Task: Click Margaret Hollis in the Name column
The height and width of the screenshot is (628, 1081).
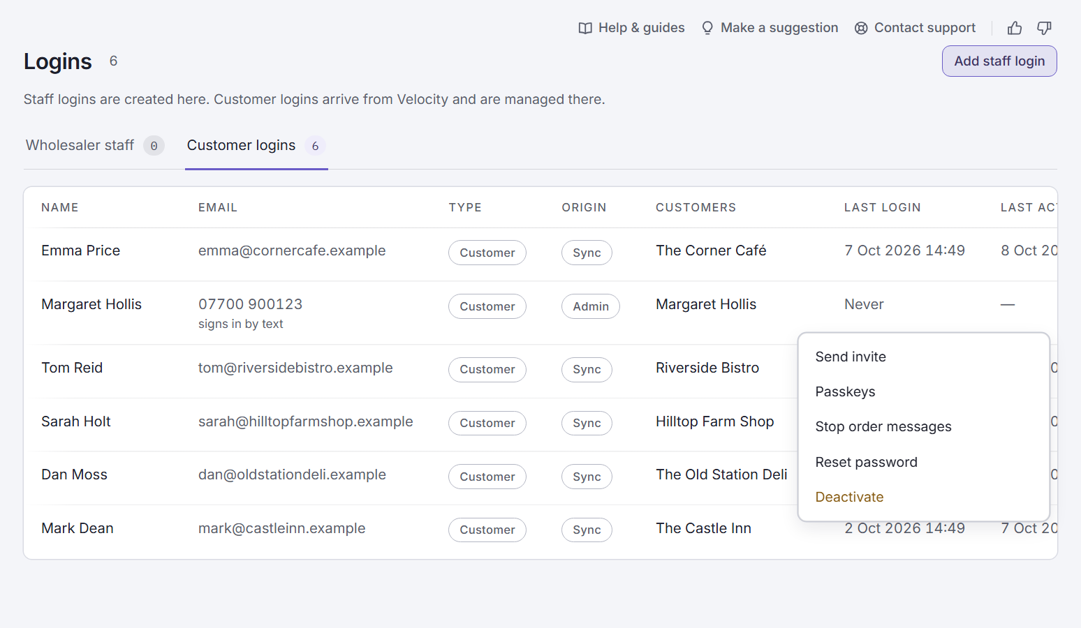Action: pyautogui.click(x=91, y=304)
